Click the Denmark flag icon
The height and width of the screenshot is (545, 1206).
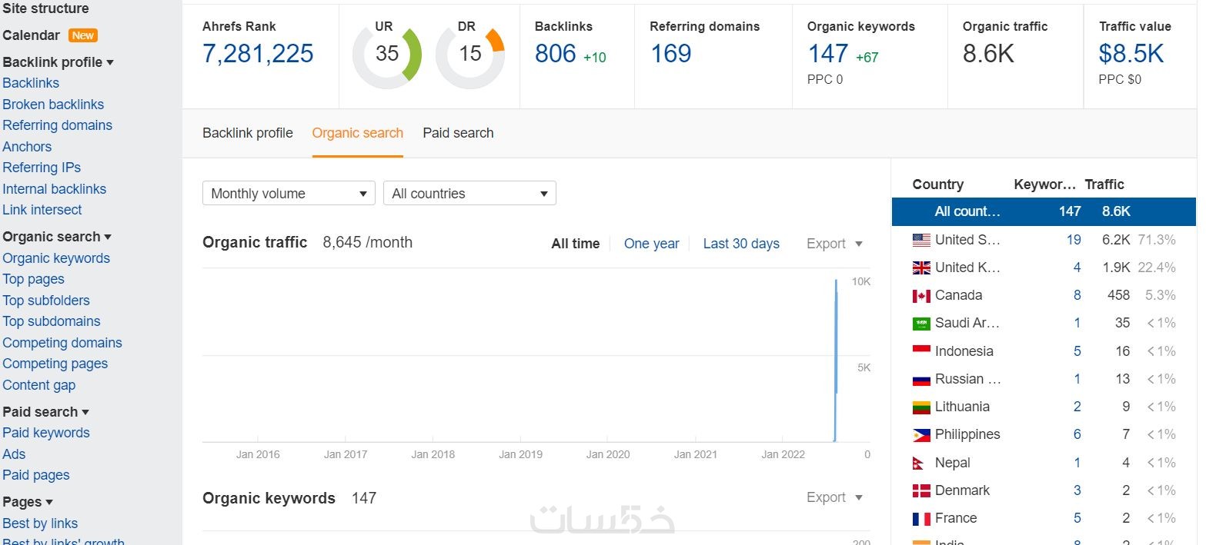pyautogui.click(x=921, y=490)
